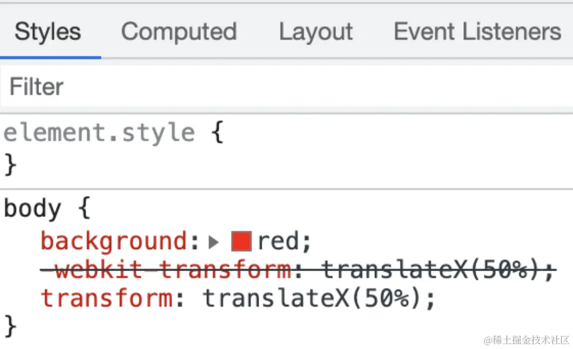Edit the background property name
This screenshot has height=349, width=573.
(113, 242)
